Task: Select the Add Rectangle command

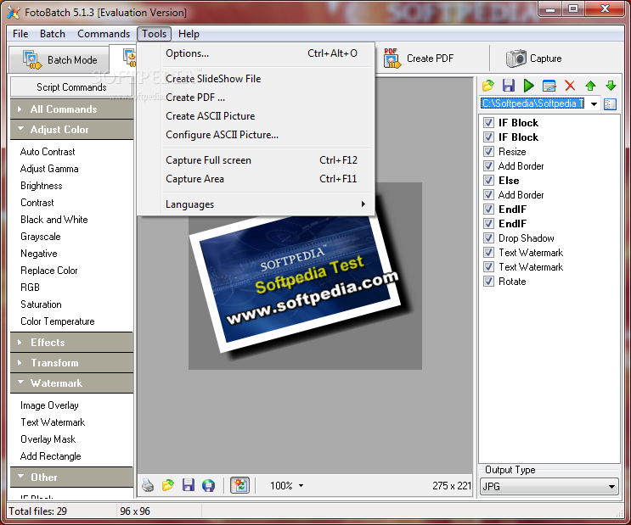Action: point(51,455)
